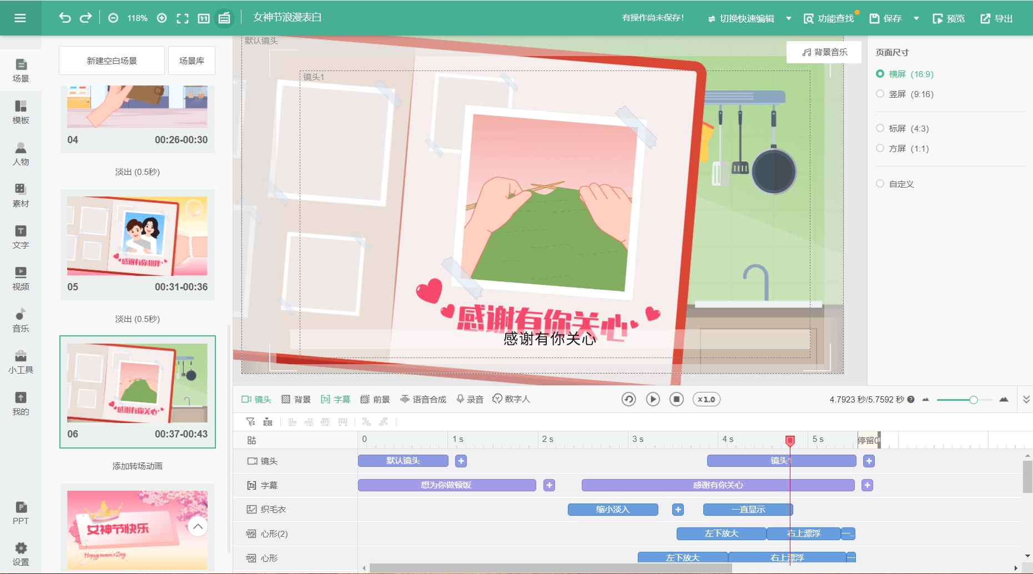Switch to 背景 background tab
This screenshot has height=574, width=1033.
(x=296, y=399)
